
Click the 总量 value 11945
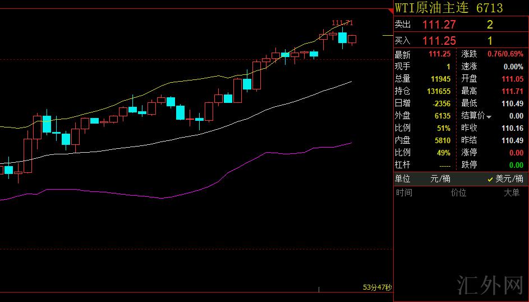(x=440, y=79)
